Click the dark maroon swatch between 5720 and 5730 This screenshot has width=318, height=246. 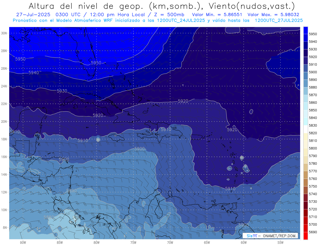coord(306,205)
